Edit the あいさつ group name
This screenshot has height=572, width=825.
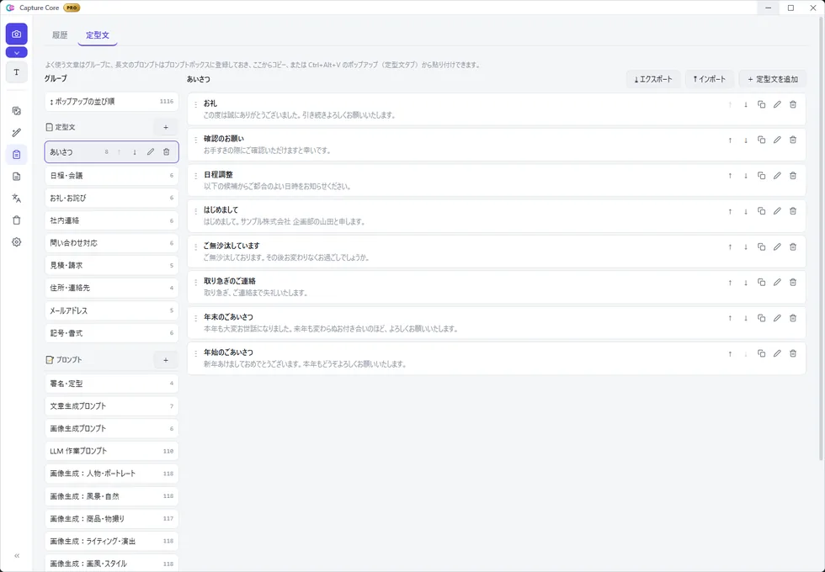(151, 152)
